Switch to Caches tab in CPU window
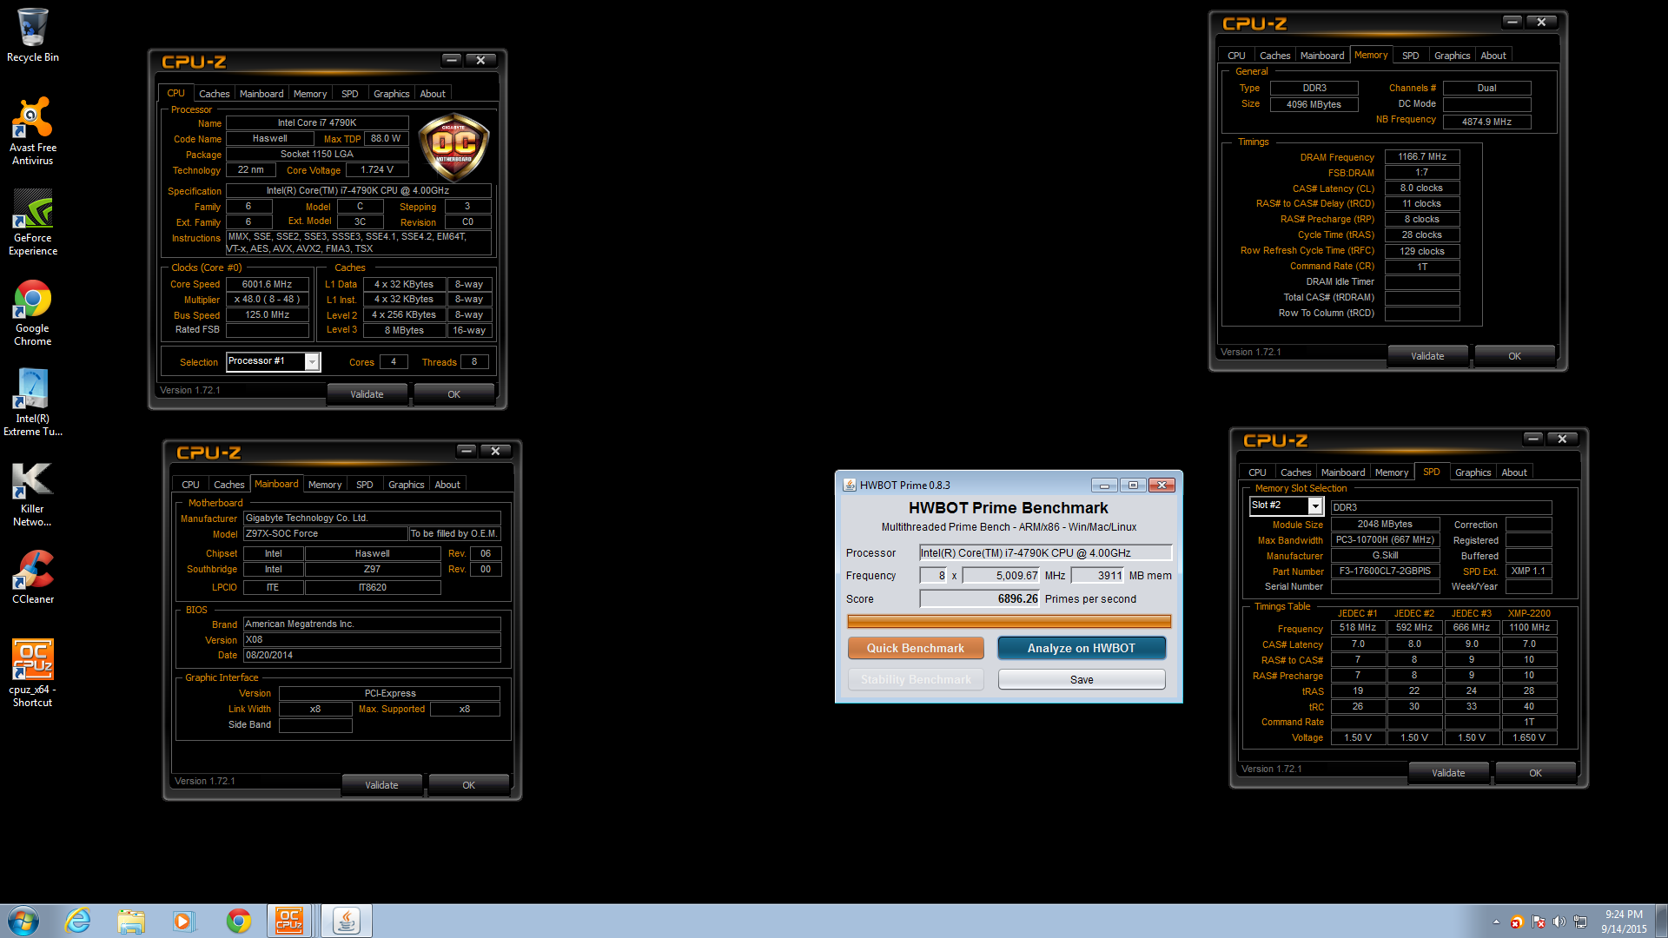 pos(214,94)
